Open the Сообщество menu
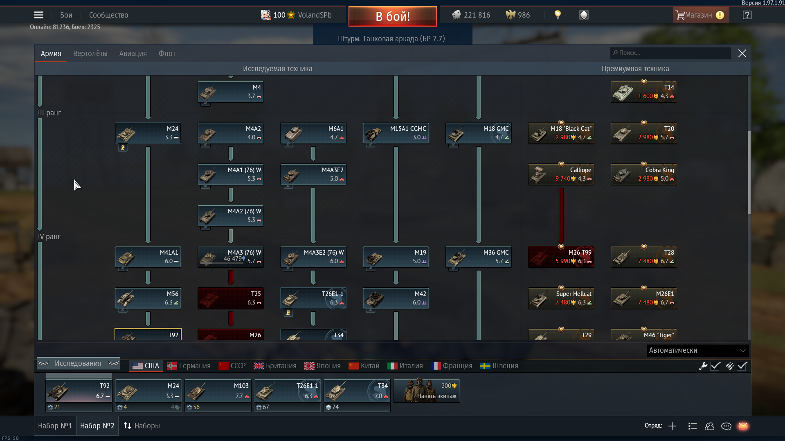 [x=108, y=15]
